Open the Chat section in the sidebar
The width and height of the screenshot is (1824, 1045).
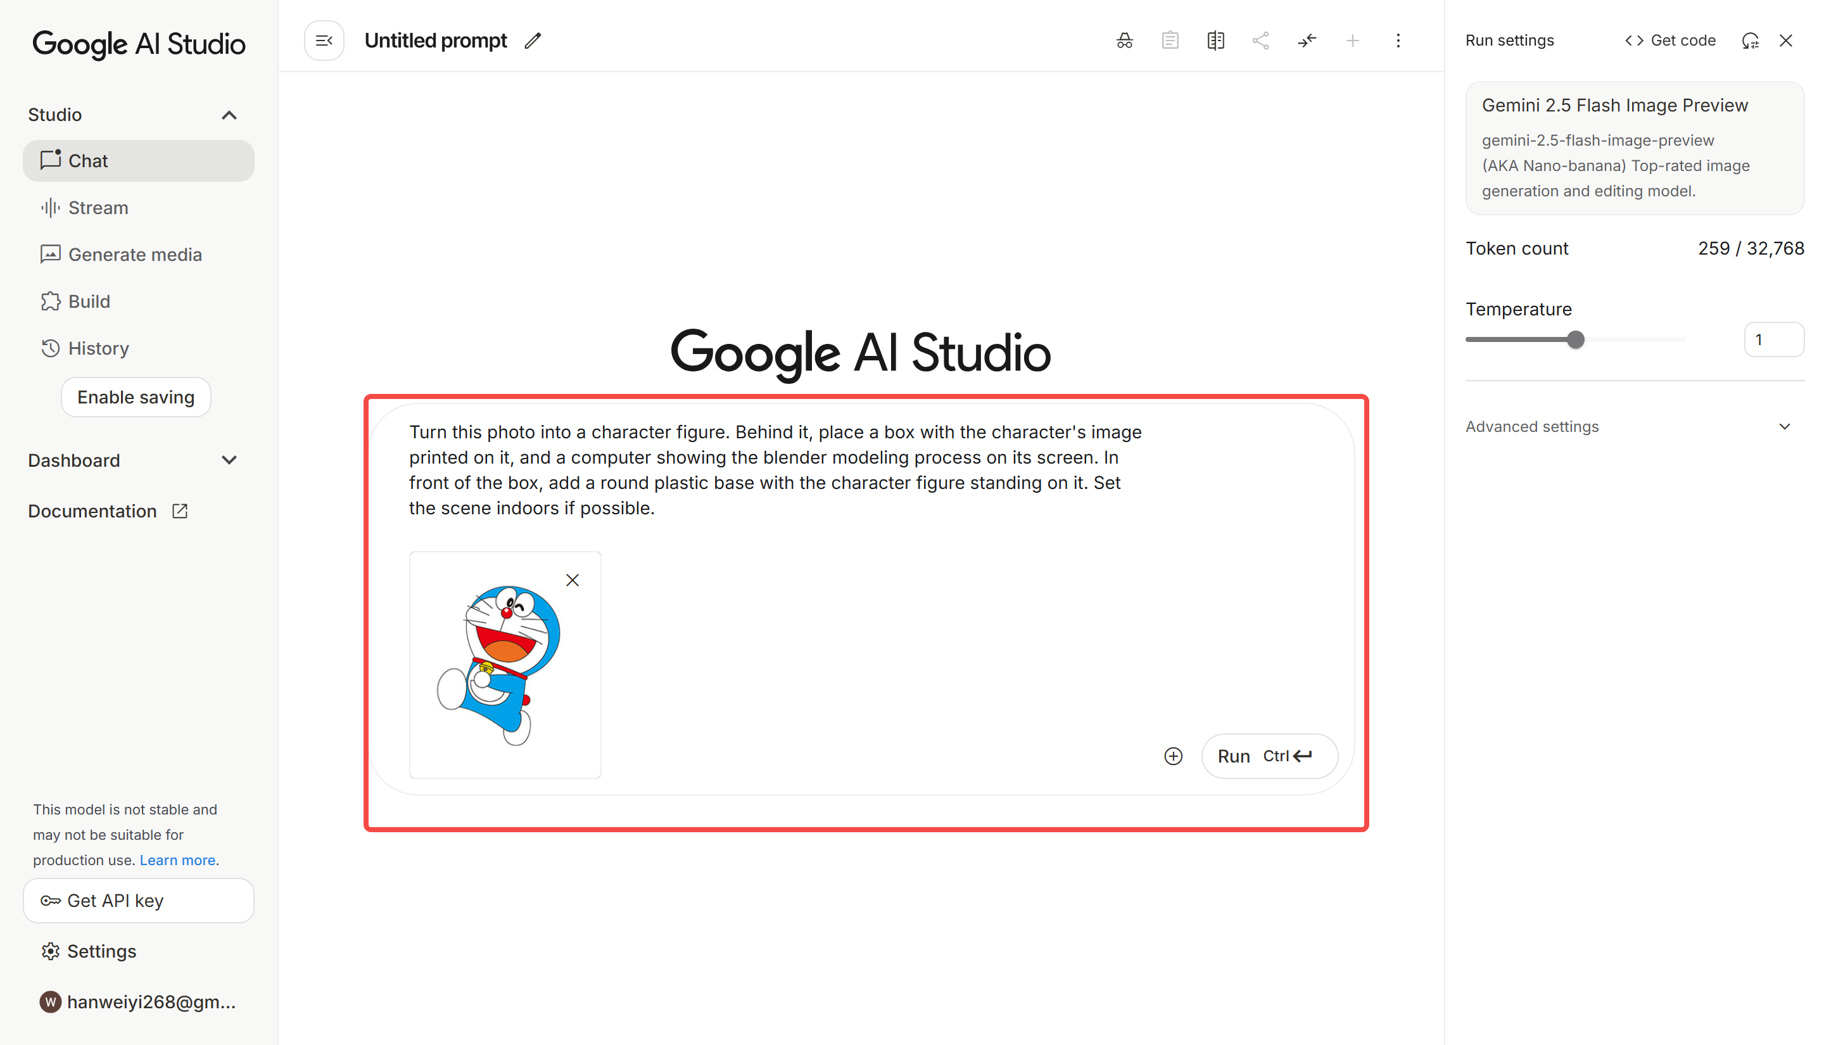(x=139, y=160)
